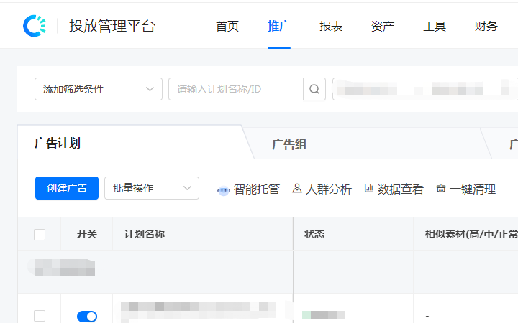The image size is (518, 323).
Task: Tick the select-all checkbox in table header
Action: 40,235
